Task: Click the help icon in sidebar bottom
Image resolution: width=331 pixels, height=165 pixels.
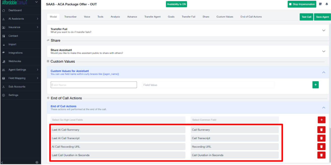Action: click(x=37, y=162)
